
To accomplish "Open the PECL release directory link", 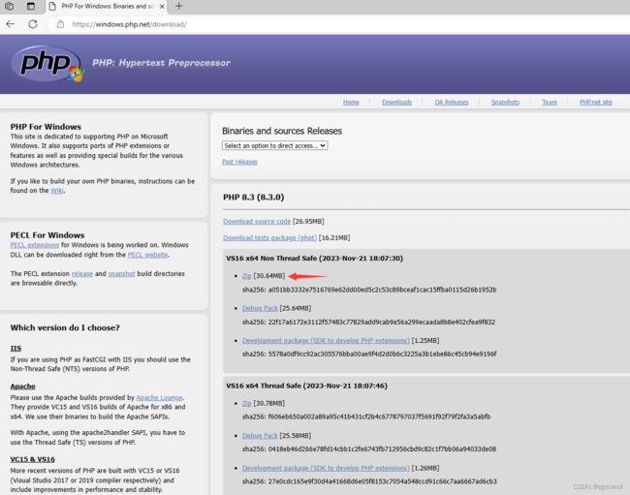I will pos(82,274).
